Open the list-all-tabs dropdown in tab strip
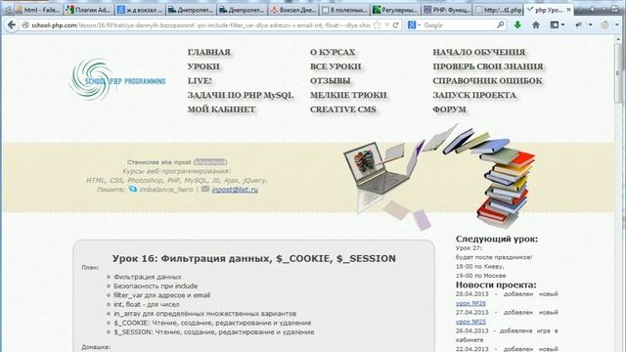This screenshot has height=352, width=626. 604,9
